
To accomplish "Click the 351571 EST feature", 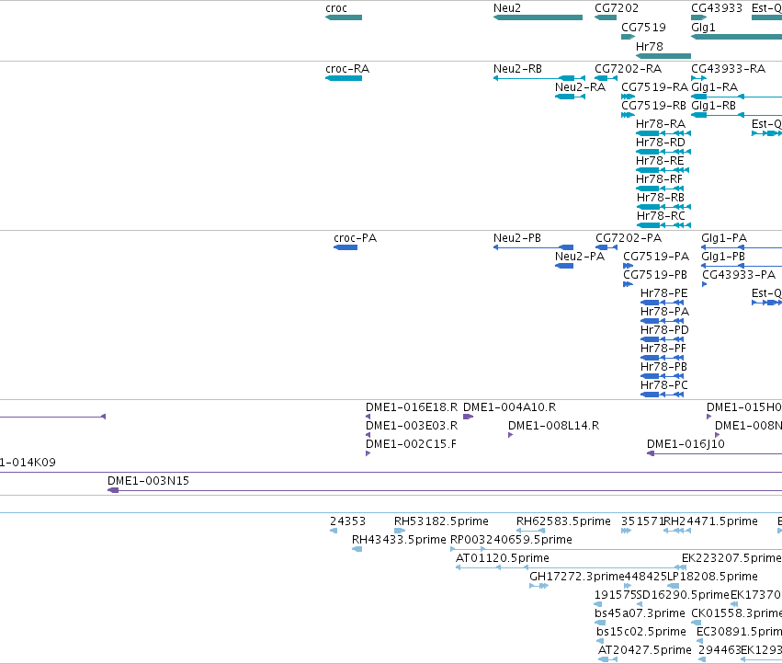I will click(626, 531).
